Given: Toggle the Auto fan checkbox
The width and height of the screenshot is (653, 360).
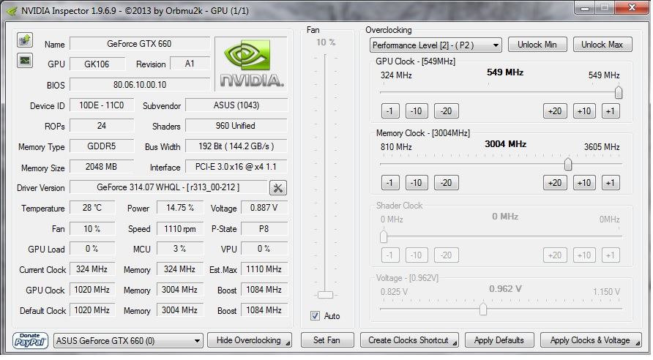Looking at the screenshot, I should tap(315, 316).
